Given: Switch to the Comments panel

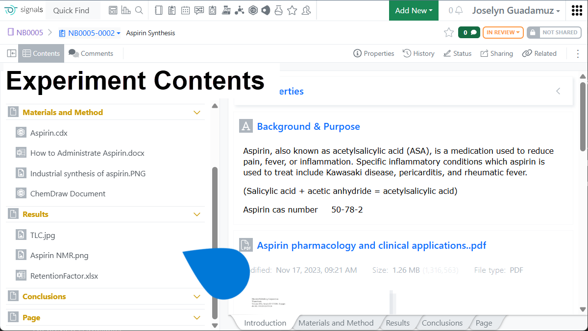Looking at the screenshot, I should point(91,53).
